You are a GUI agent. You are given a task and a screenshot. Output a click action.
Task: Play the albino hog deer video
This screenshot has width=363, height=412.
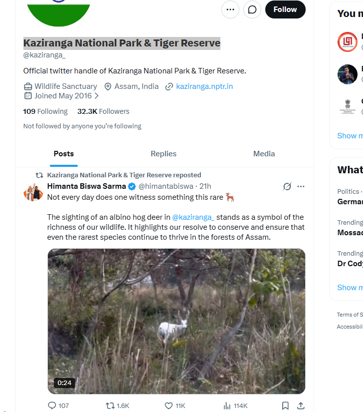click(176, 321)
